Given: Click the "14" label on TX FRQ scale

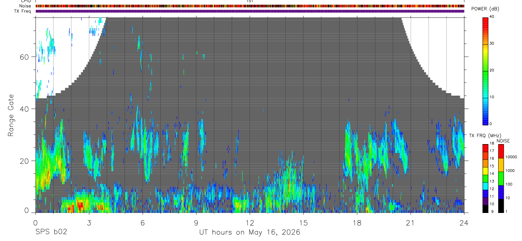Looking at the screenshot, I should (x=492, y=173).
